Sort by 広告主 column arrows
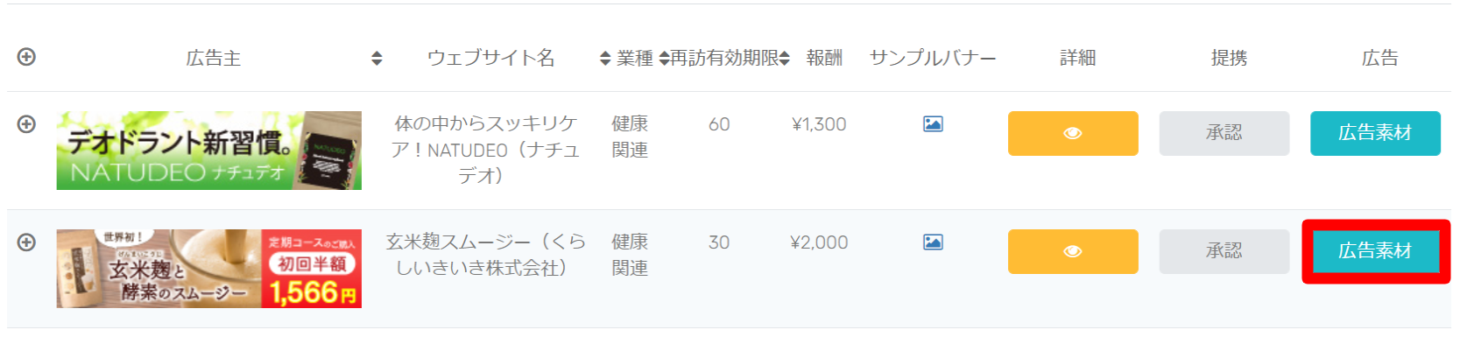The height and width of the screenshot is (344, 1467). [x=377, y=59]
